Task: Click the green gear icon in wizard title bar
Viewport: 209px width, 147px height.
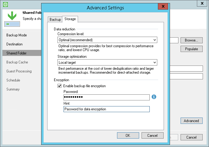Action: point(5,5)
